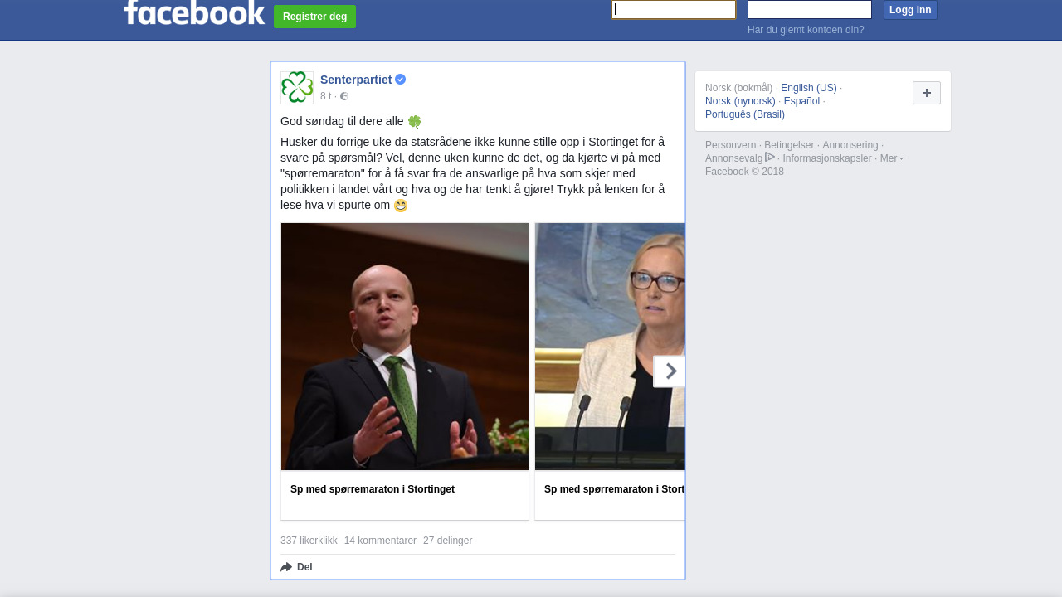The height and width of the screenshot is (597, 1062).
Task: Expand the Mer footer dropdown
Action: pyautogui.click(x=891, y=158)
